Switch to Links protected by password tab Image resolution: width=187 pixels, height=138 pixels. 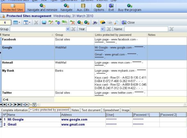[x=50, y=110]
